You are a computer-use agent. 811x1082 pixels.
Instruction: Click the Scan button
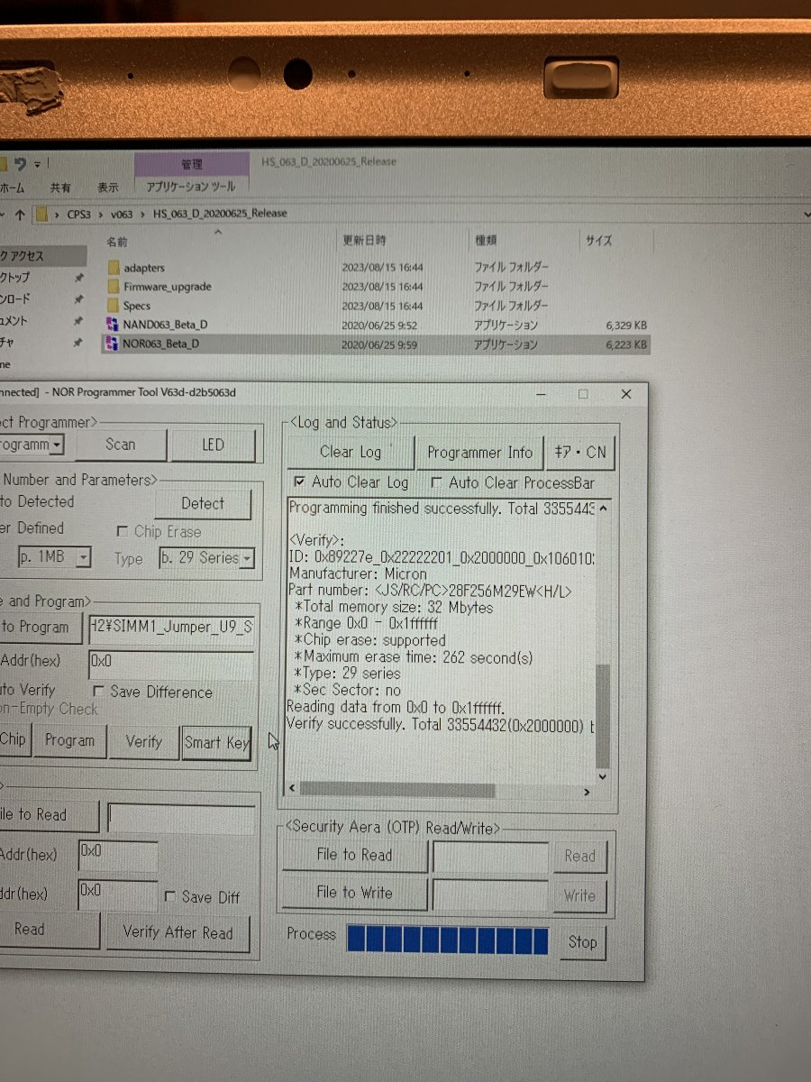tap(121, 444)
